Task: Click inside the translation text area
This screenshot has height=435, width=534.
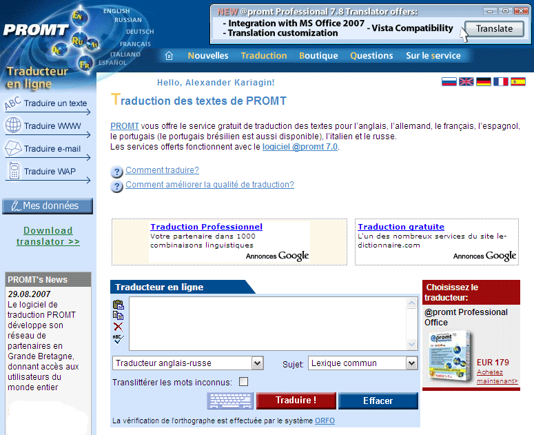Action: point(267,323)
